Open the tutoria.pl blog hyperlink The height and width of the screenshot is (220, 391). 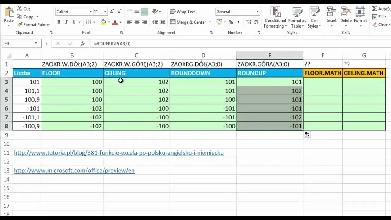119,153
